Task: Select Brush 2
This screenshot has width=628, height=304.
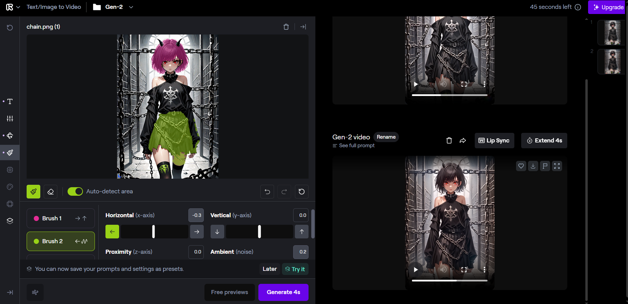Action: click(60, 241)
